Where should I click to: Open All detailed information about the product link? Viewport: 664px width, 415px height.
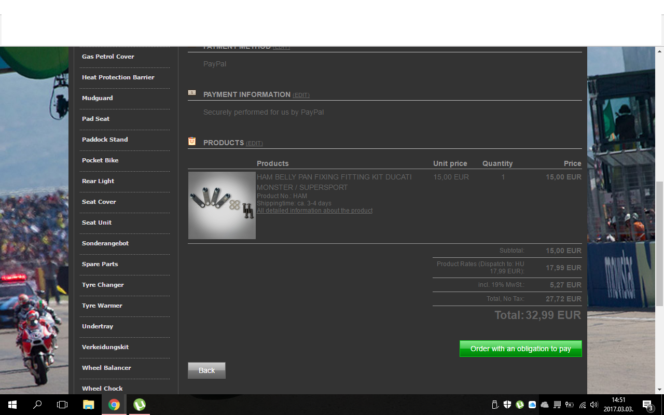(x=314, y=211)
